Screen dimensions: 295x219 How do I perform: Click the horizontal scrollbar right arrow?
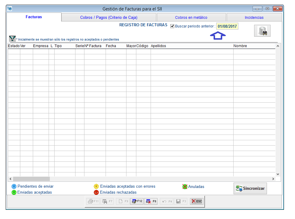tap(273, 179)
